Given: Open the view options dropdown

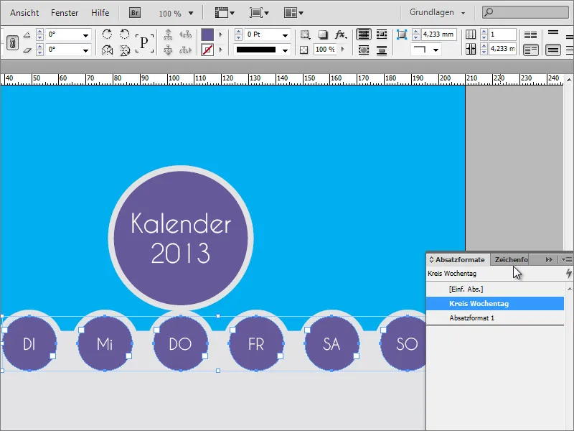Looking at the screenshot, I should [225, 13].
